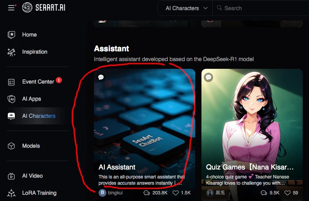Image resolution: width=309 pixels, height=201 pixels.
Task: Open the AI Assistant card title
Action: (117, 167)
